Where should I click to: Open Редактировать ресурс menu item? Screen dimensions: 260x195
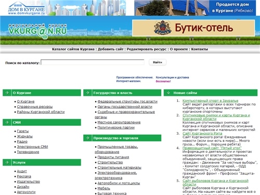coord(147,49)
